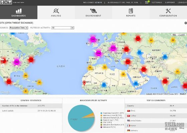Screen dimensions: 187x133
Task: Open the notifications mail icon
Action: tap(147, 2)
